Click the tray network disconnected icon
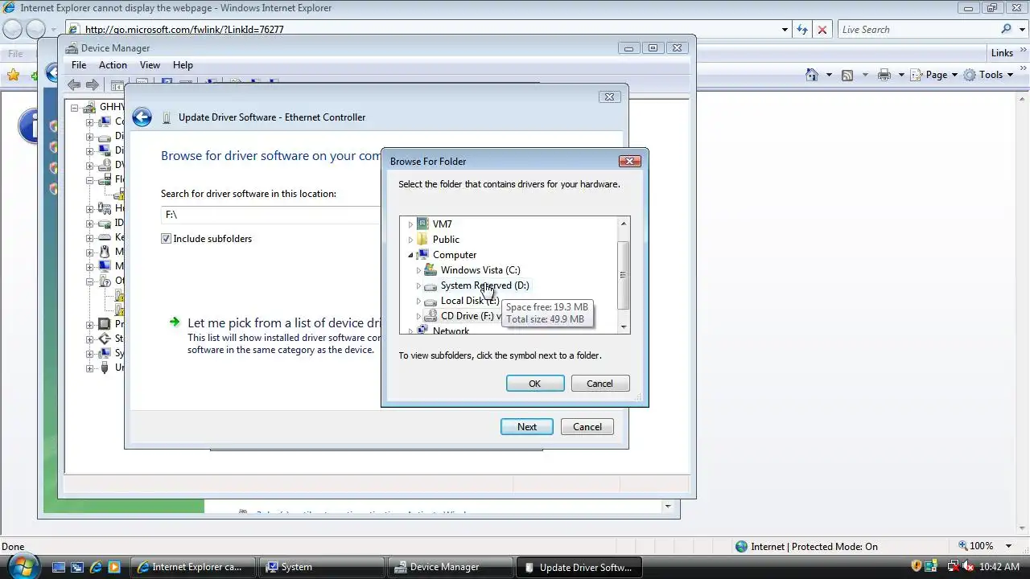This screenshot has width=1030, height=579. 953,567
